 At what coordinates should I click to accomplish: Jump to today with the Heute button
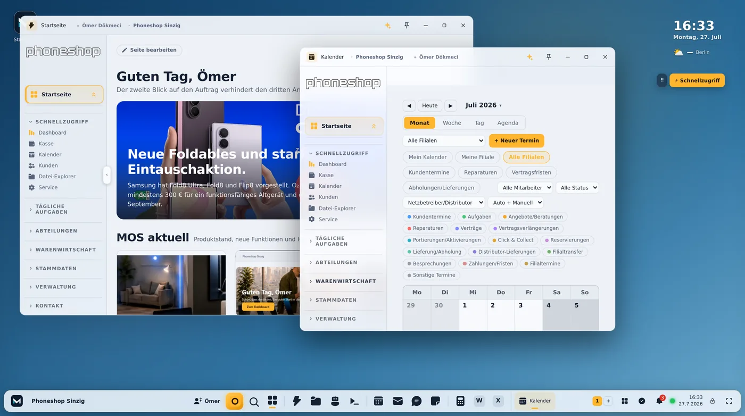click(x=429, y=105)
